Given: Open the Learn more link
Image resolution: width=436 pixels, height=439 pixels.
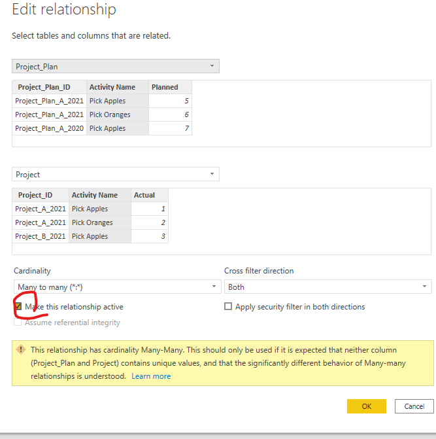Looking at the screenshot, I should [x=151, y=376].
